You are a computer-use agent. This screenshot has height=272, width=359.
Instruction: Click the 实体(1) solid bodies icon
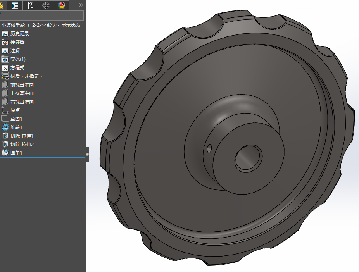(x=5, y=60)
